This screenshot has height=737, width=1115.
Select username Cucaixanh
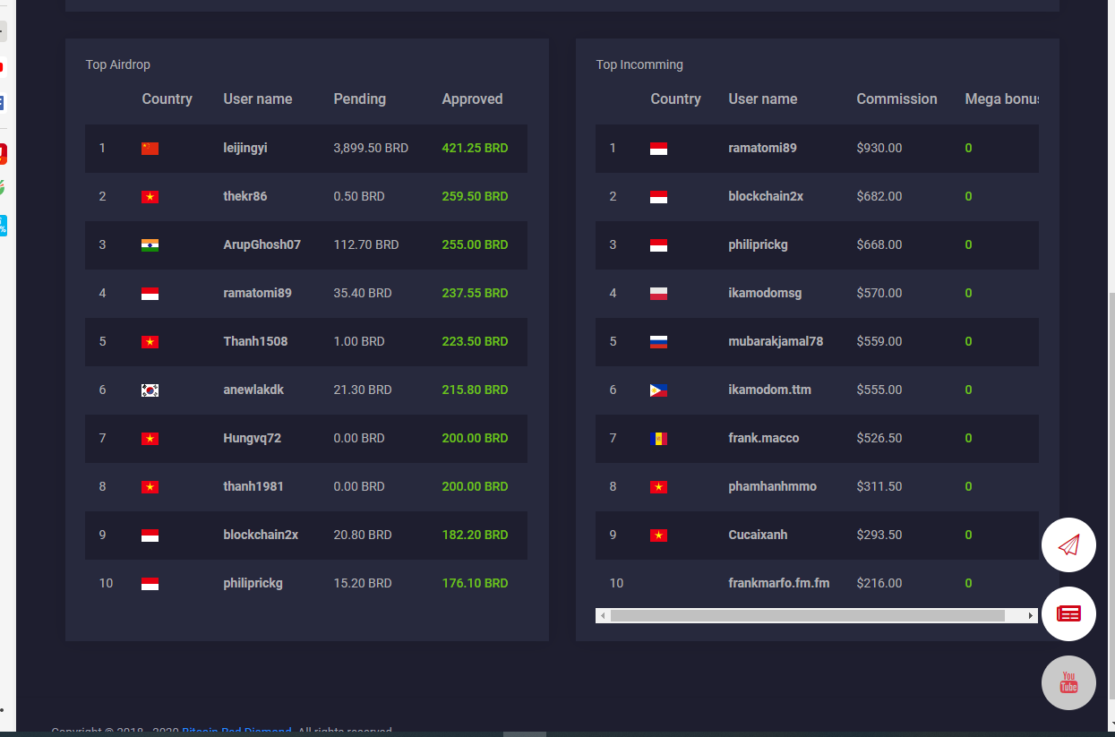(758, 535)
